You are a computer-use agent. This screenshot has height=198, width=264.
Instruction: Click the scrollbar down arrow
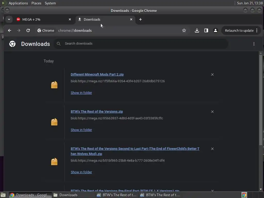click(261, 189)
